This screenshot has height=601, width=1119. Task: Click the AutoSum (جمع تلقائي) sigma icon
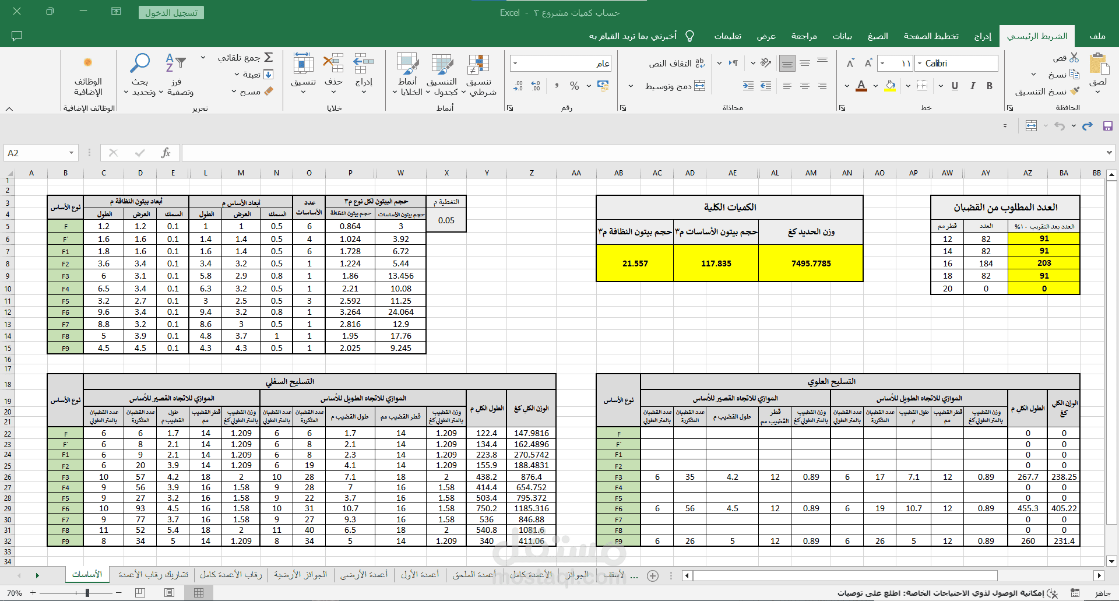coord(269,57)
